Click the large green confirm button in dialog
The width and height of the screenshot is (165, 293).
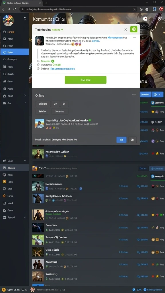[x=85, y=80]
